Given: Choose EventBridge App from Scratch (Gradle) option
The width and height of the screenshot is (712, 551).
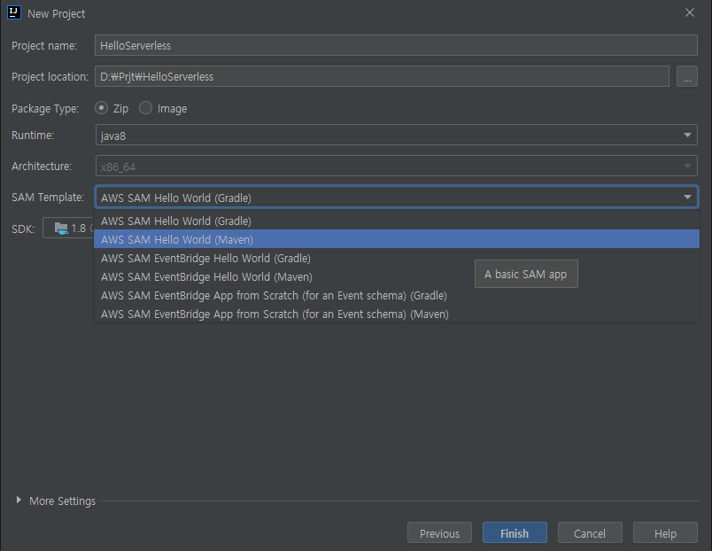Looking at the screenshot, I should (x=397, y=295).
